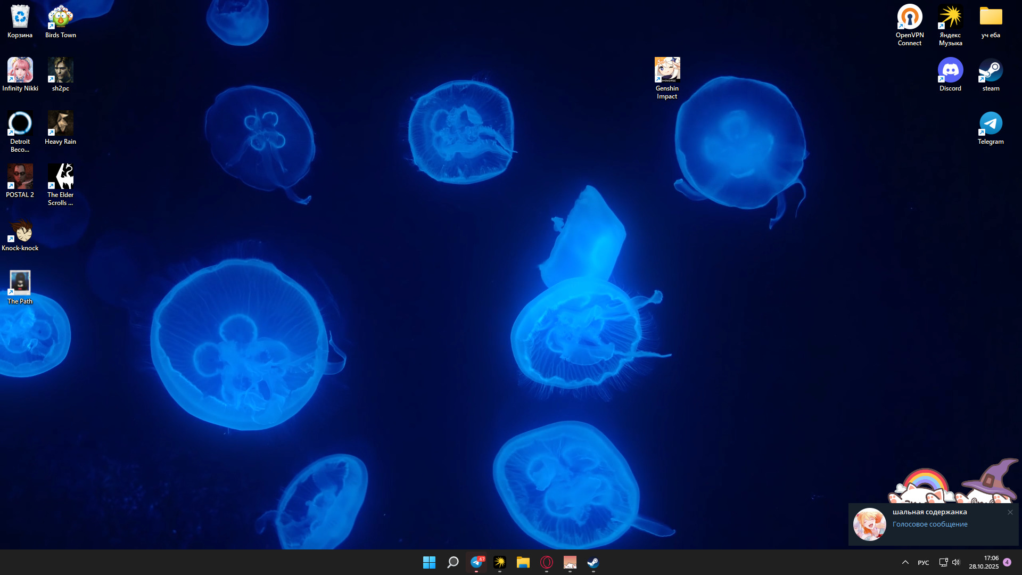Viewport: 1022px width, 575px height.
Task: Open the уч еба folder
Action: coord(991,17)
